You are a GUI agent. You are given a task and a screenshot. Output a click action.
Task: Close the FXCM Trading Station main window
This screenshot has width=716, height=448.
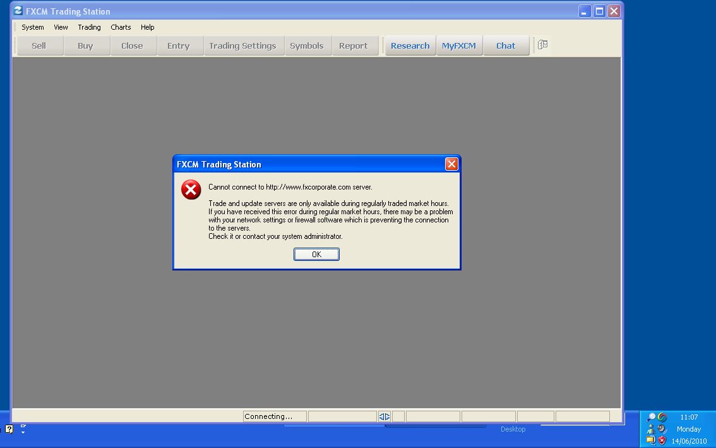[614, 11]
